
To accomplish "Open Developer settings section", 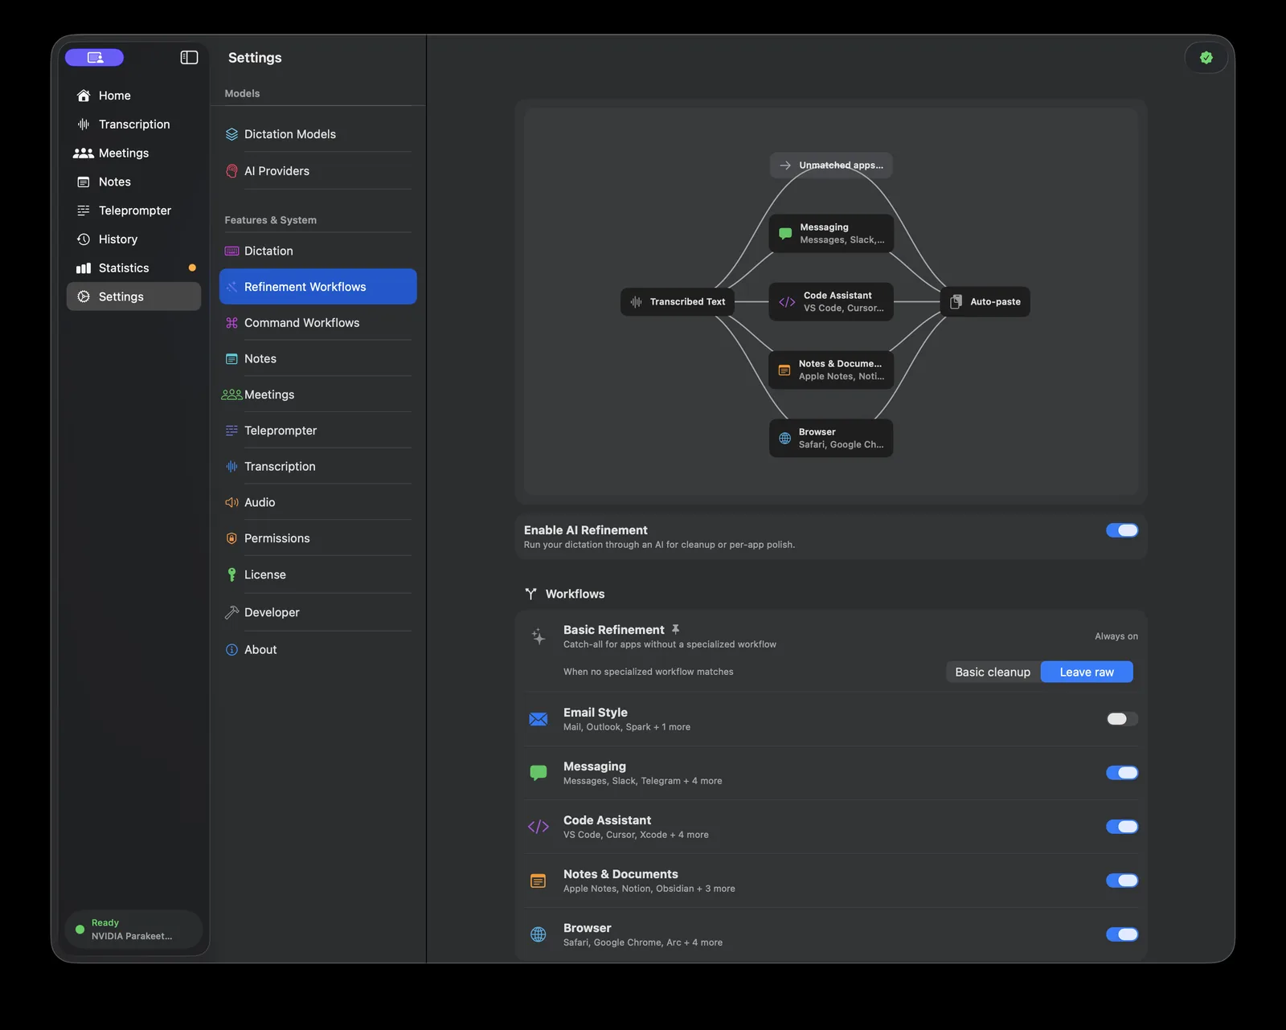I will pyautogui.click(x=317, y=612).
